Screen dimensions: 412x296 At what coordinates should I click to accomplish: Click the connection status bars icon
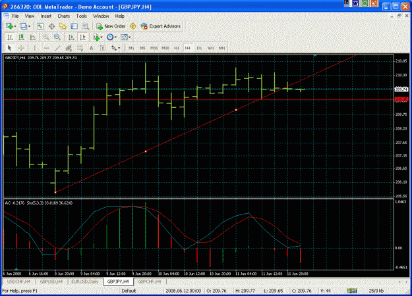click(352, 291)
